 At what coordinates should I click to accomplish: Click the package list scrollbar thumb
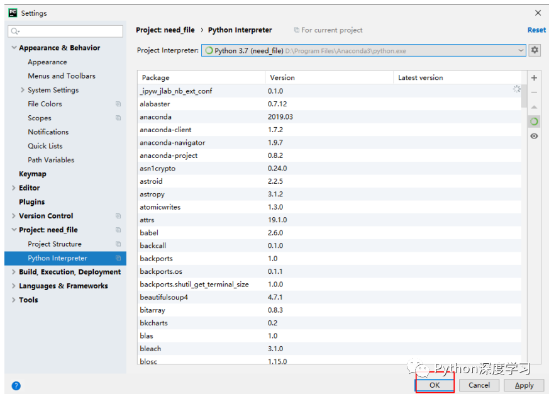point(524,96)
